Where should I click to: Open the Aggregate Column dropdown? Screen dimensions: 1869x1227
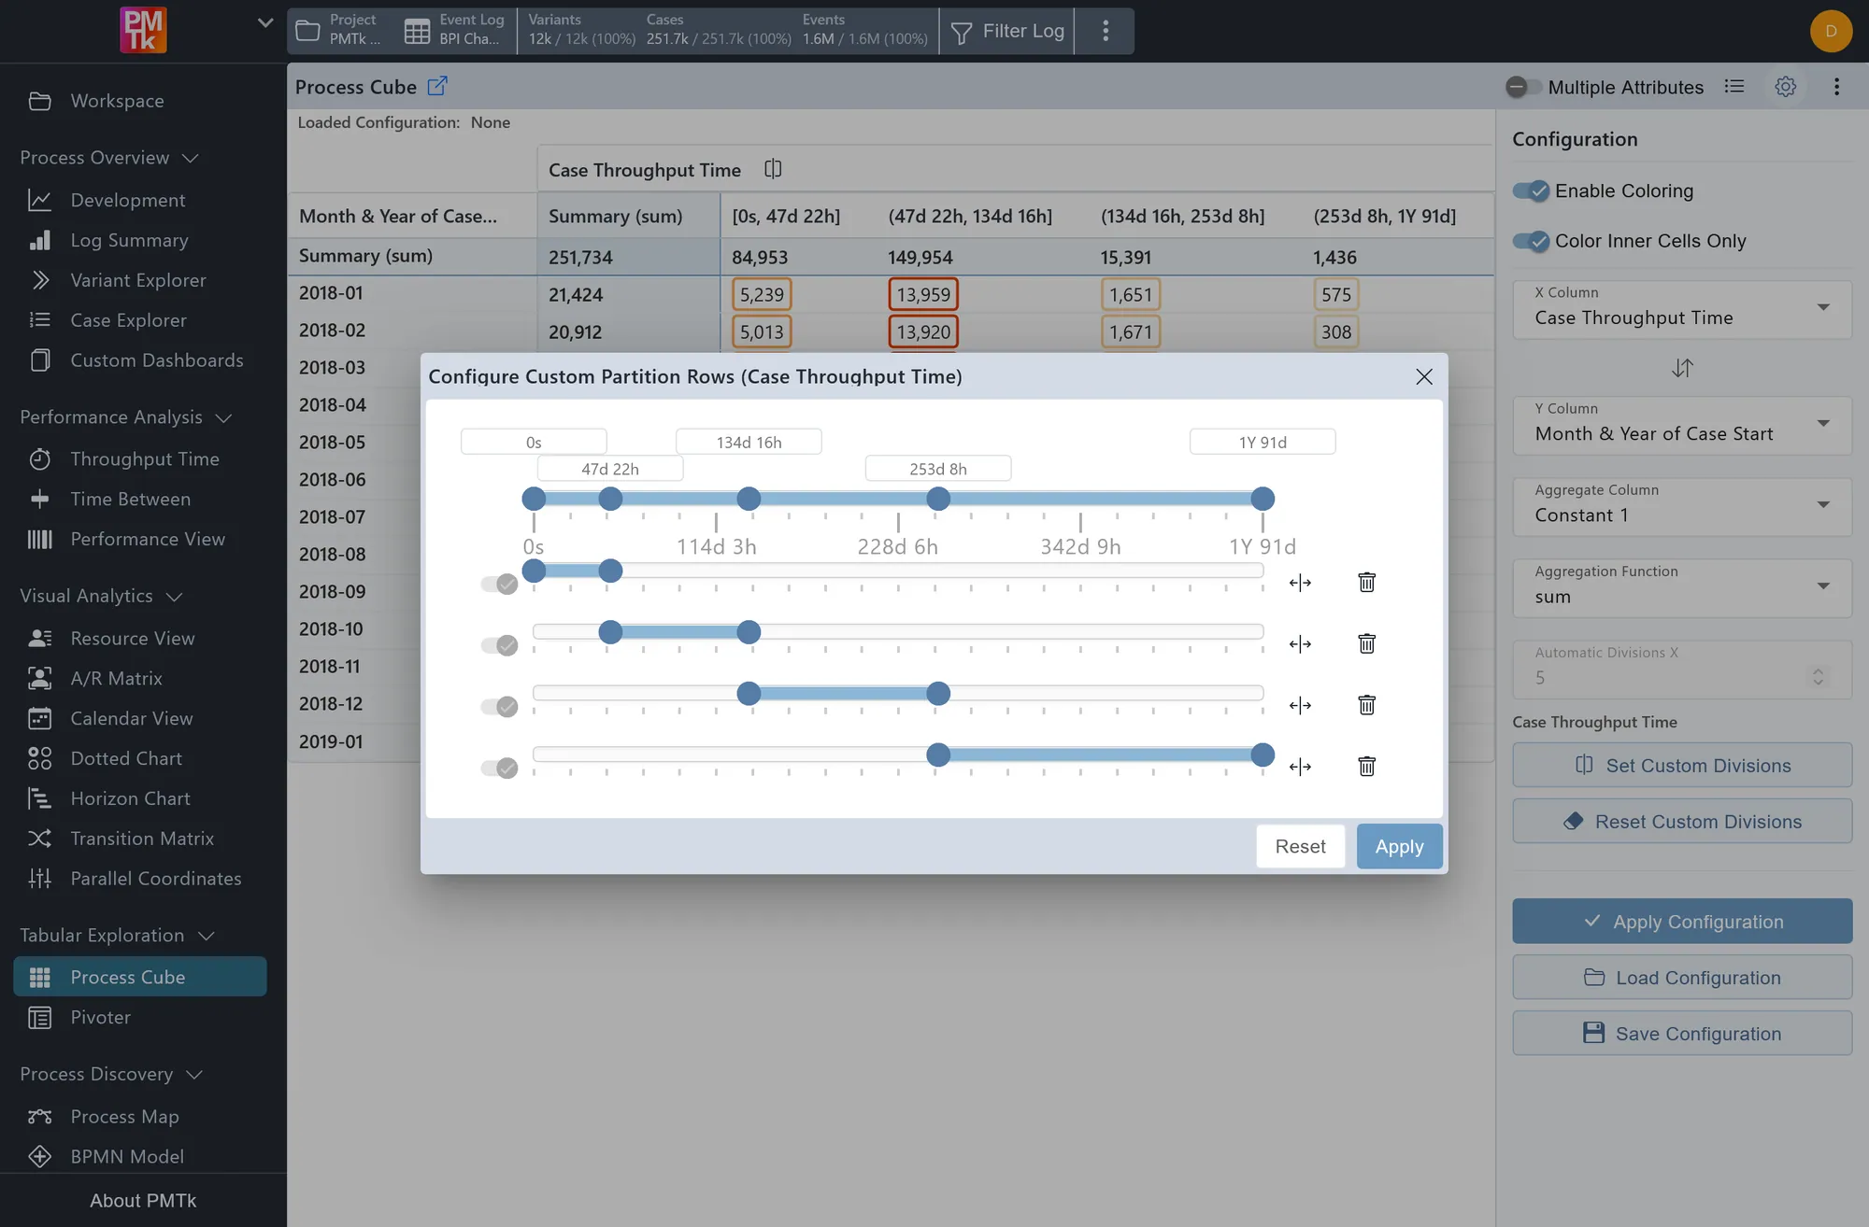[1682, 506]
